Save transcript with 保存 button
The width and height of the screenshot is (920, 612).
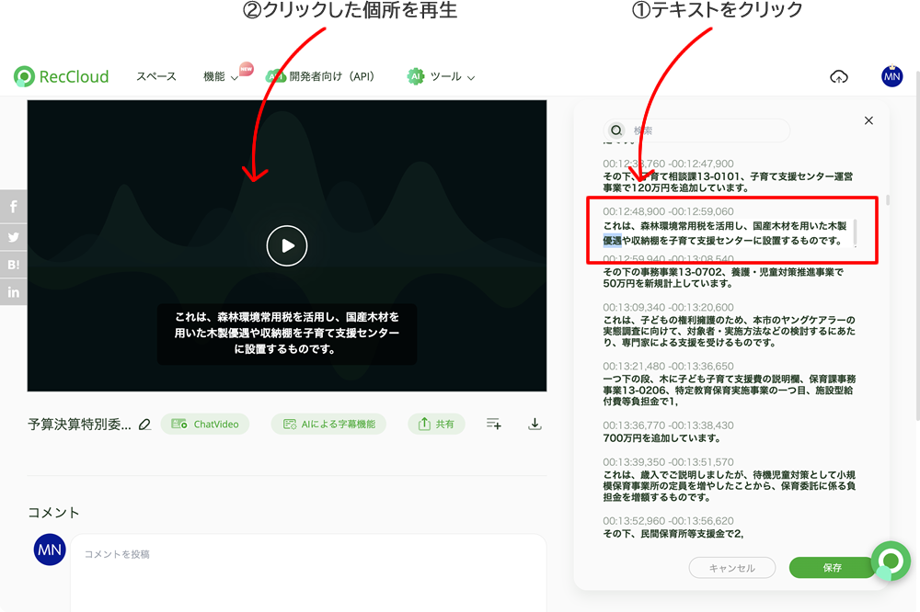[x=832, y=568]
